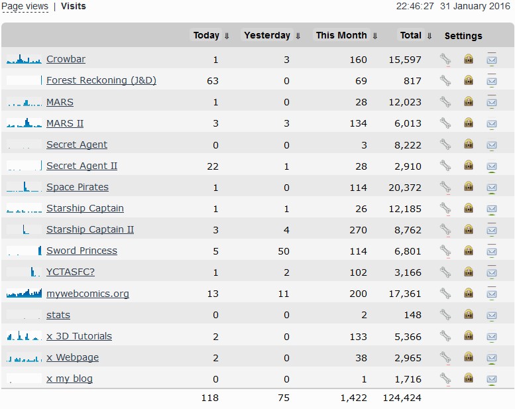The width and height of the screenshot is (515, 409).
Task: Click the email envelope icon for Sword Princess
Action: point(492,251)
